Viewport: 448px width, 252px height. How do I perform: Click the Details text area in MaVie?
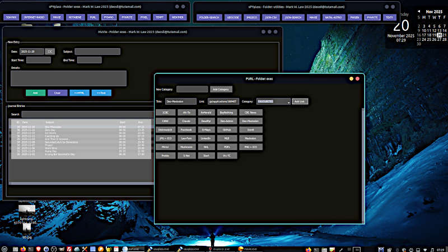coord(68,78)
